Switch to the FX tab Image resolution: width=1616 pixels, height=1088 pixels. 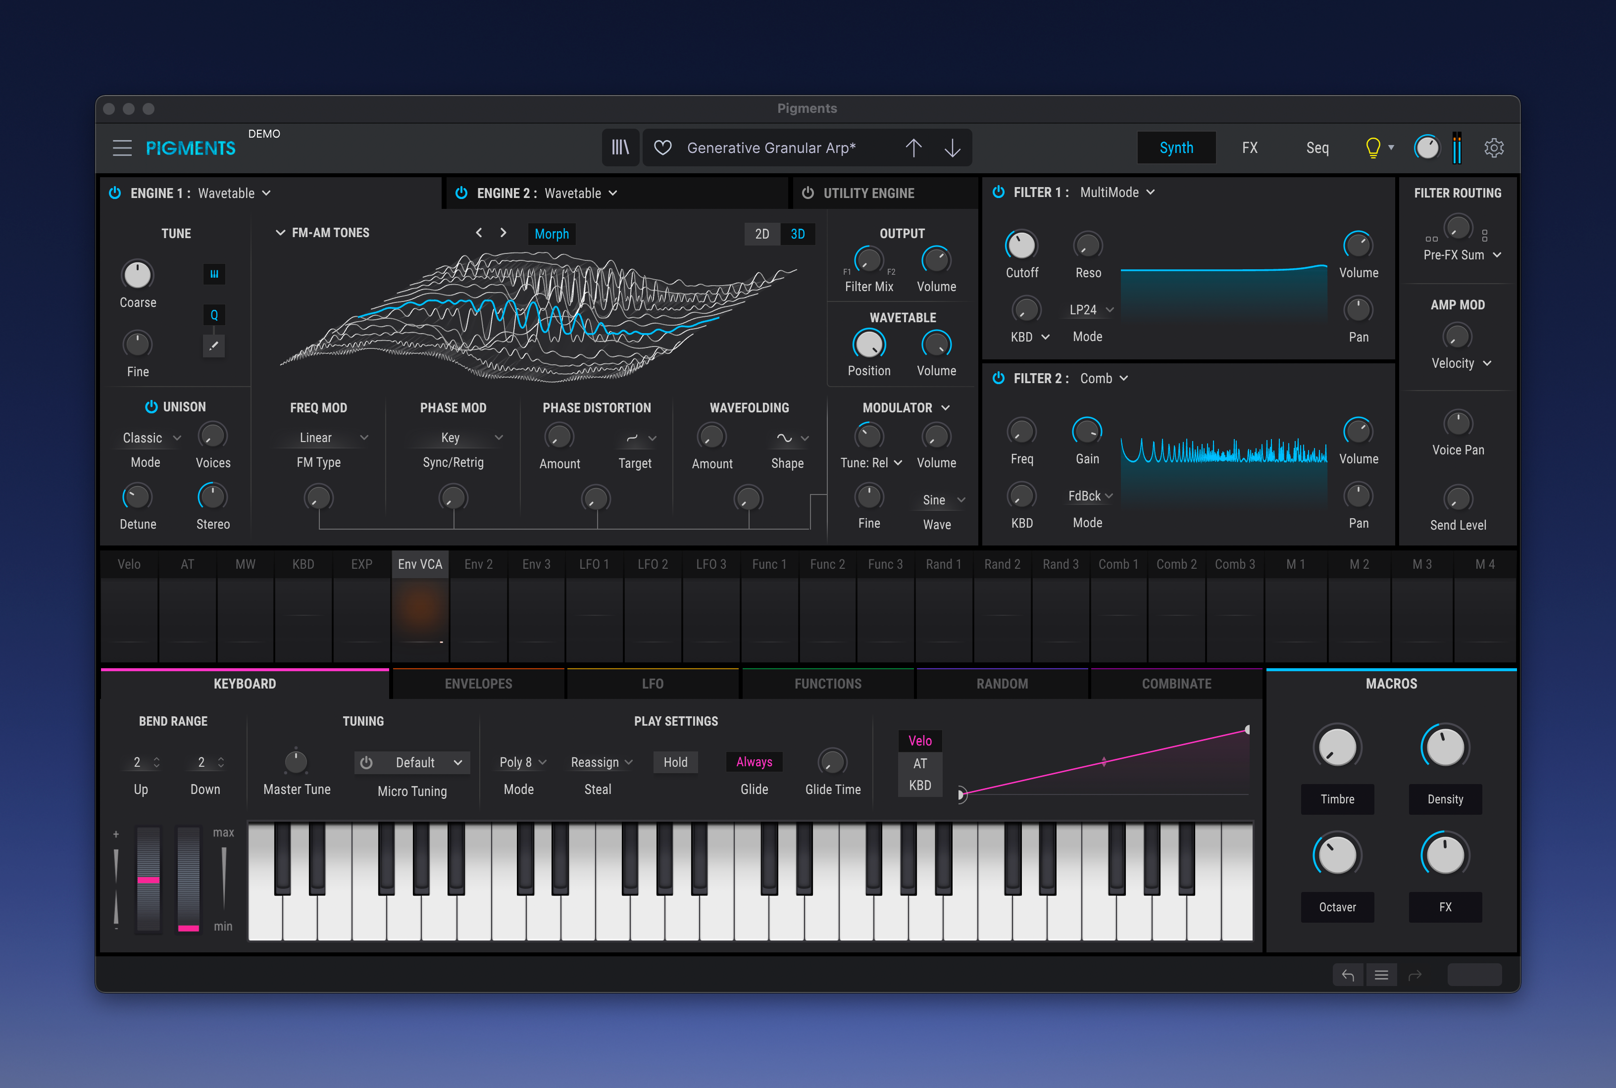pos(1249,148)
